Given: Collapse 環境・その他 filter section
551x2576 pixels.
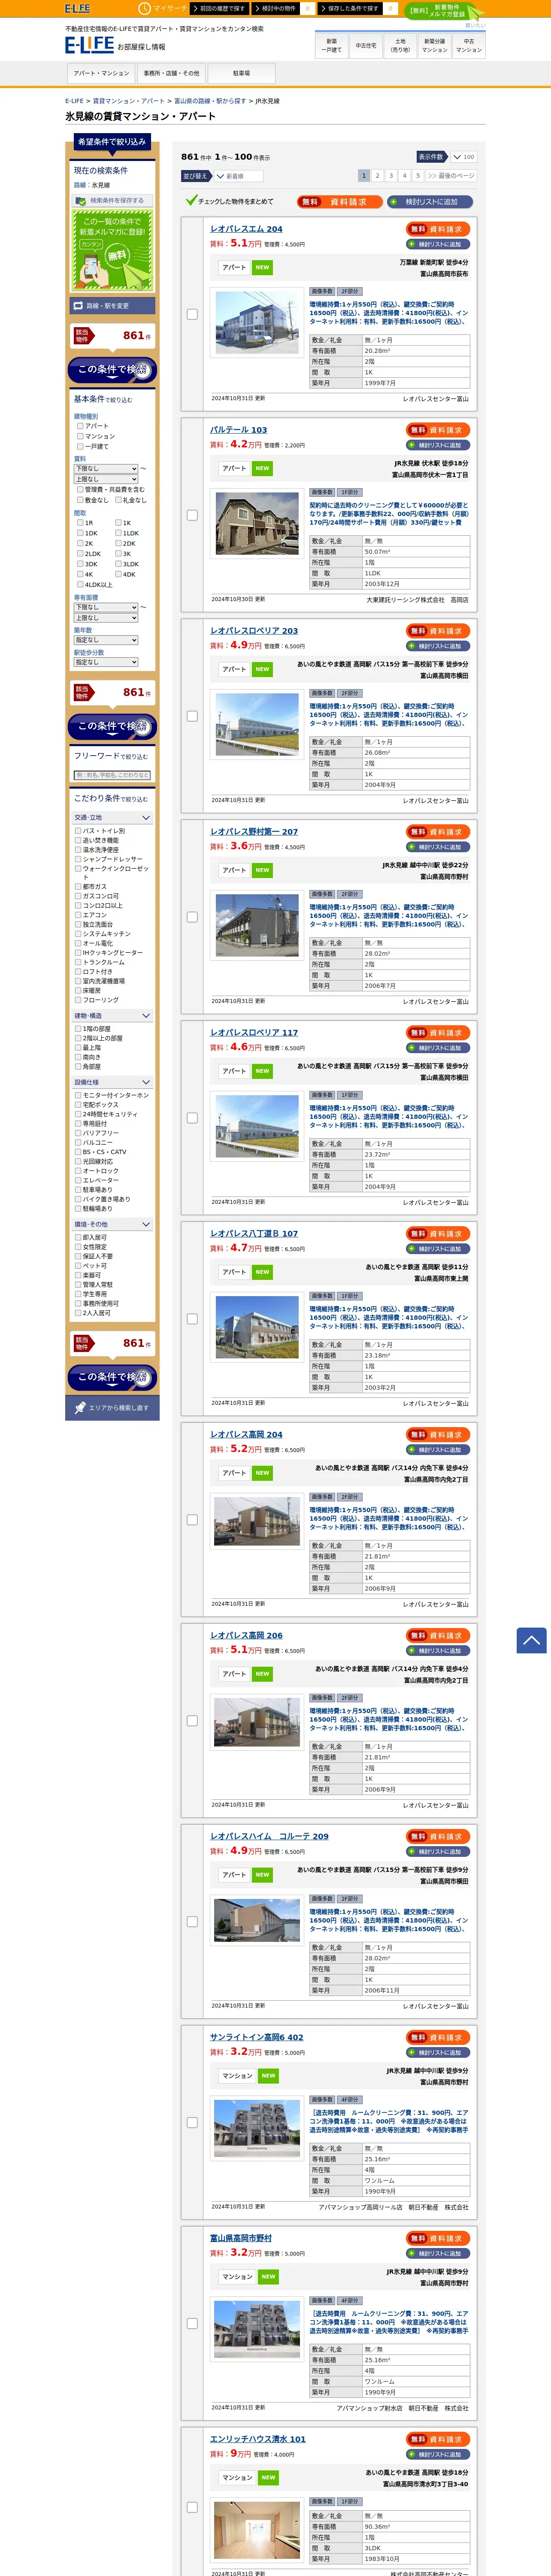Looking at the screenshot, I should coord(112,1224).
